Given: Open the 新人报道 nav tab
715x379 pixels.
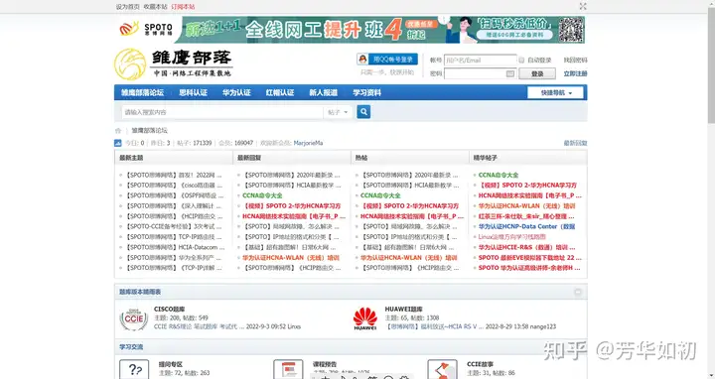Looking at the screenshot, I should 323,92.
